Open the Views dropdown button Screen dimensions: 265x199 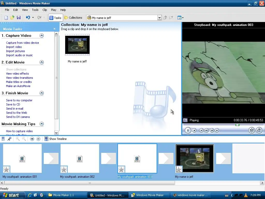pos(180,18)
